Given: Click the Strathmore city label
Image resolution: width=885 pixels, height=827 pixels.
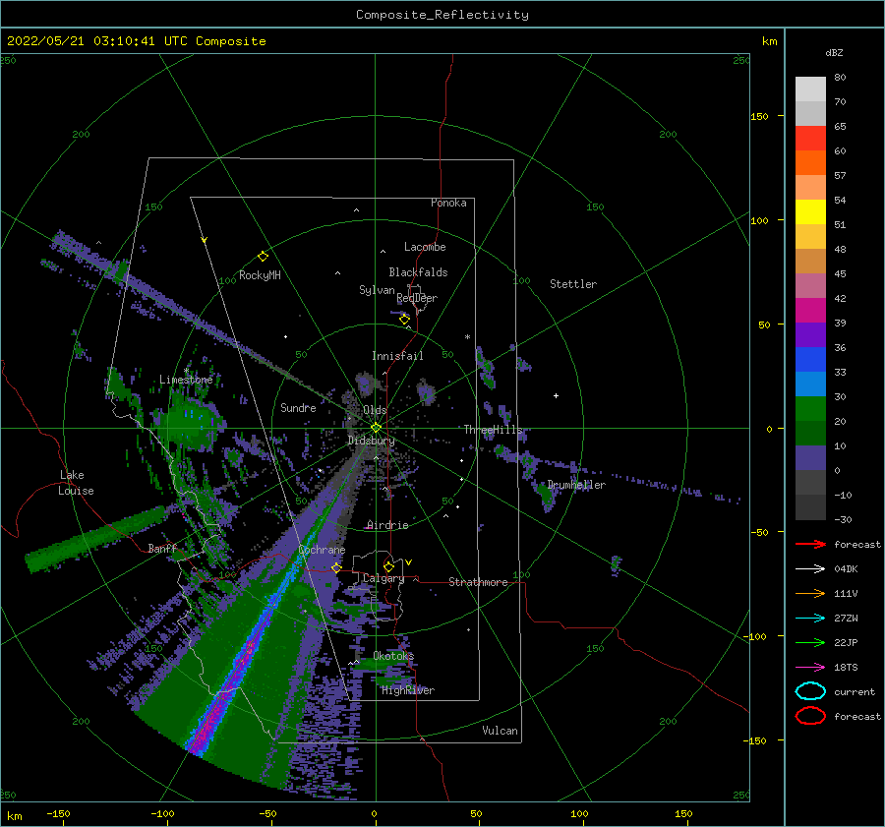Looking at the screenshot, I should (478, 582).
